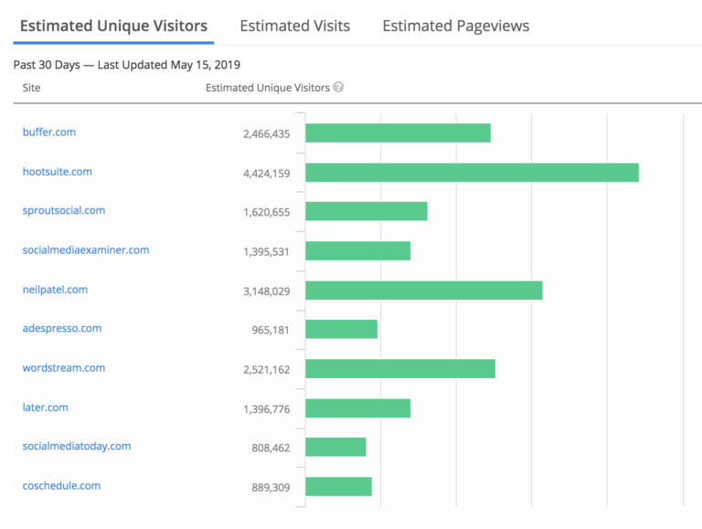This screenshot has height=529, width=702.
Task: Open the hootsuite.com link
Action: tap(58, 172)
